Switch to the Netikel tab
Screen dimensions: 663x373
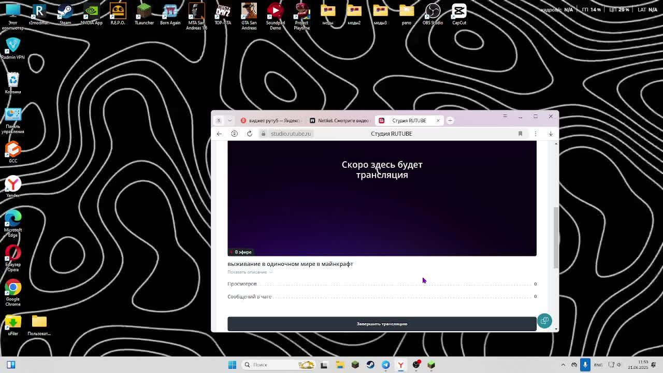339,120
